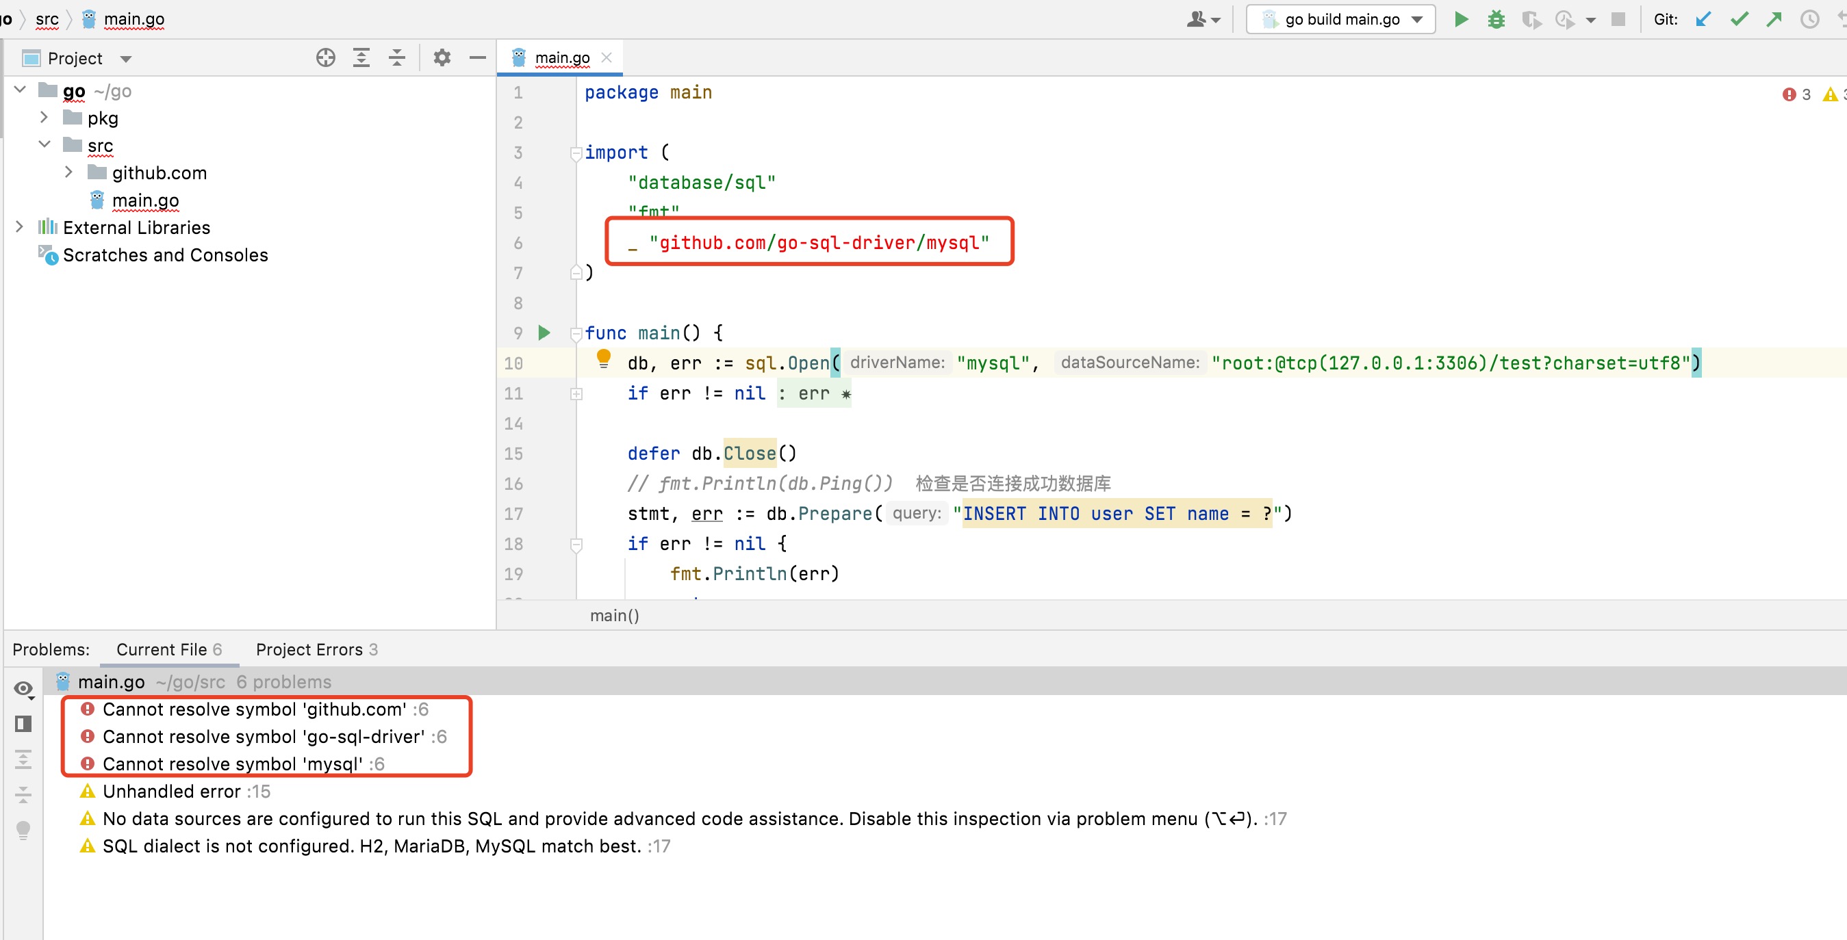The image size is (1847, 940).
Task: Expand all in the Project panel
Action: (x=361, y=58)
